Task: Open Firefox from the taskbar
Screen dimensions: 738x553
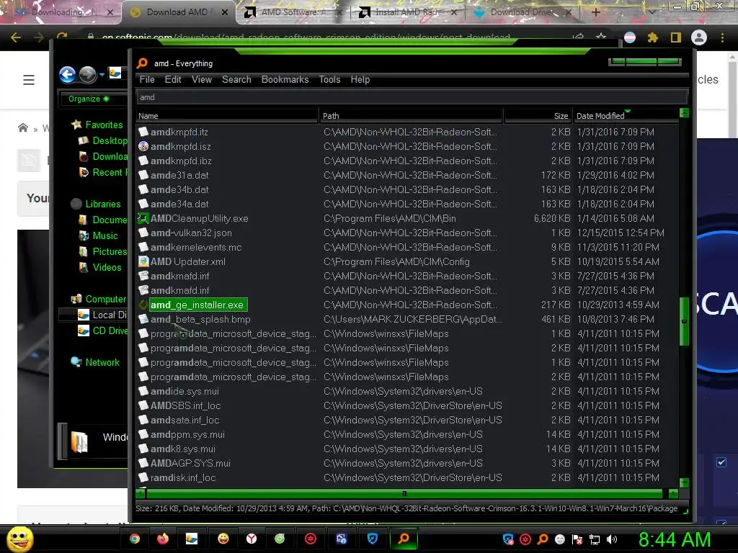Action: [x=163, y=539]
